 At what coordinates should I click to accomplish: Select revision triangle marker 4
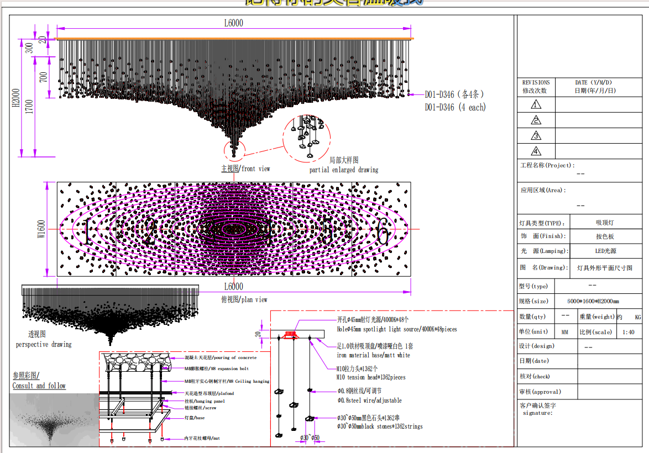pyautogui.click(x=536, y=151)
